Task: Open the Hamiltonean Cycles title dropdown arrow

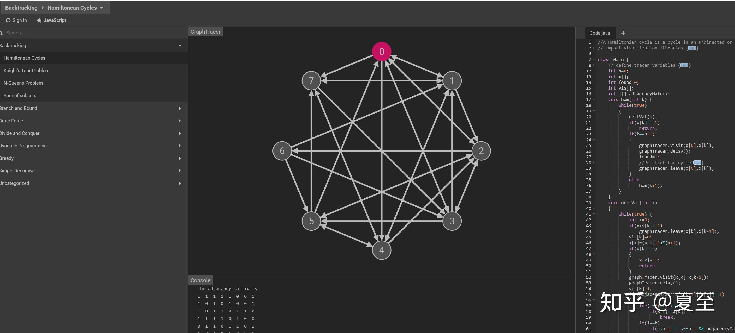Action: coord(102,8)
